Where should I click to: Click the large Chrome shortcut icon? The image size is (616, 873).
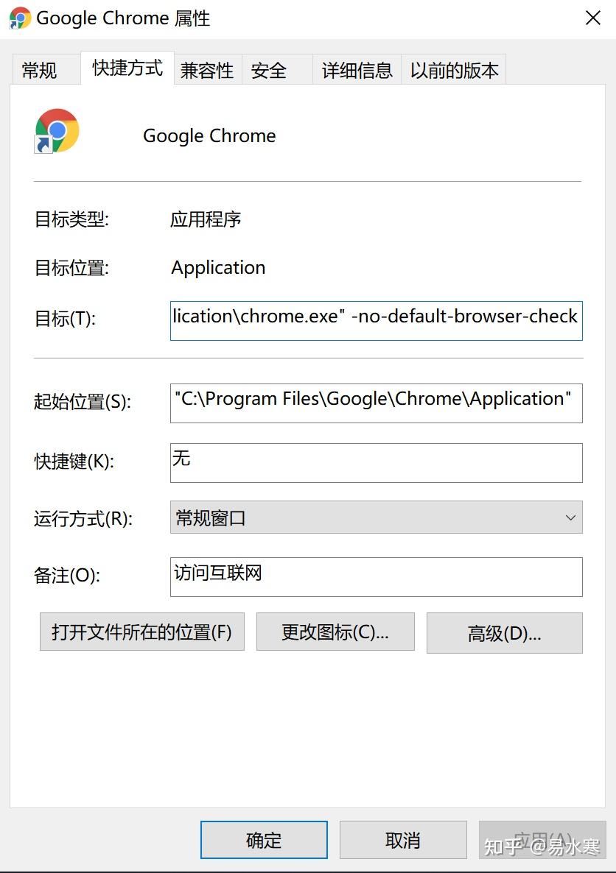(x=57, y=131)
